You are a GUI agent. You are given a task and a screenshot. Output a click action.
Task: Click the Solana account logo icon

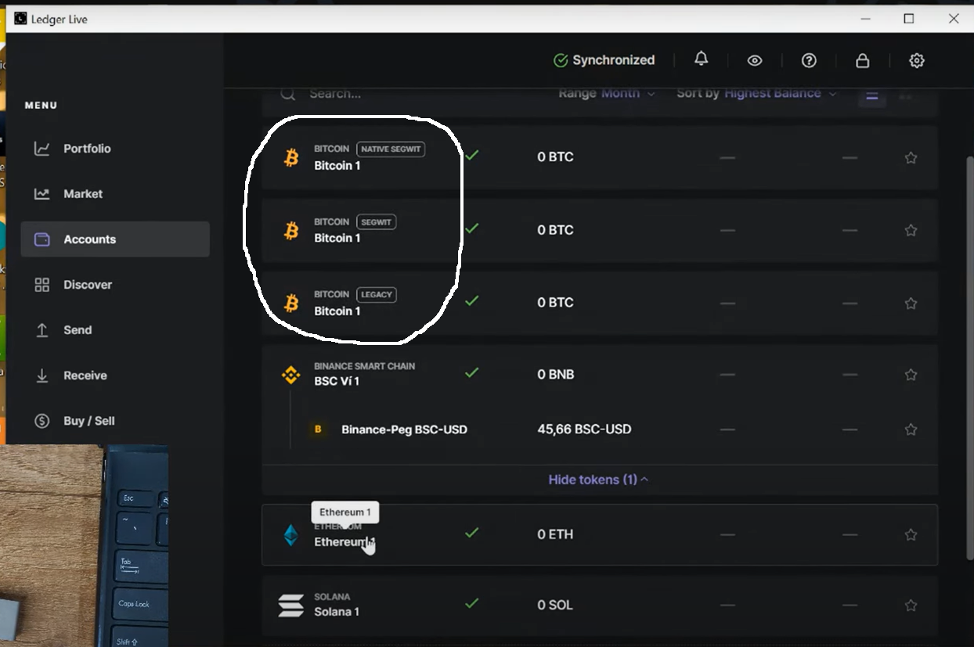[291, 605]
